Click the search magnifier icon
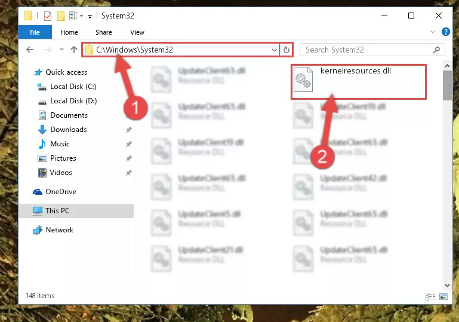The image size is (459, 322). click(x=436, y=50)
